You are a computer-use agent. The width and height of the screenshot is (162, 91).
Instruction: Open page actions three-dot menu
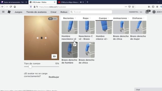[126, 7]
